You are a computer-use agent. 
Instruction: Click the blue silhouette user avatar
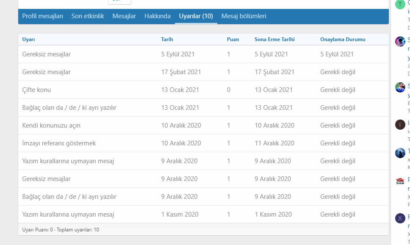(400, 153)
